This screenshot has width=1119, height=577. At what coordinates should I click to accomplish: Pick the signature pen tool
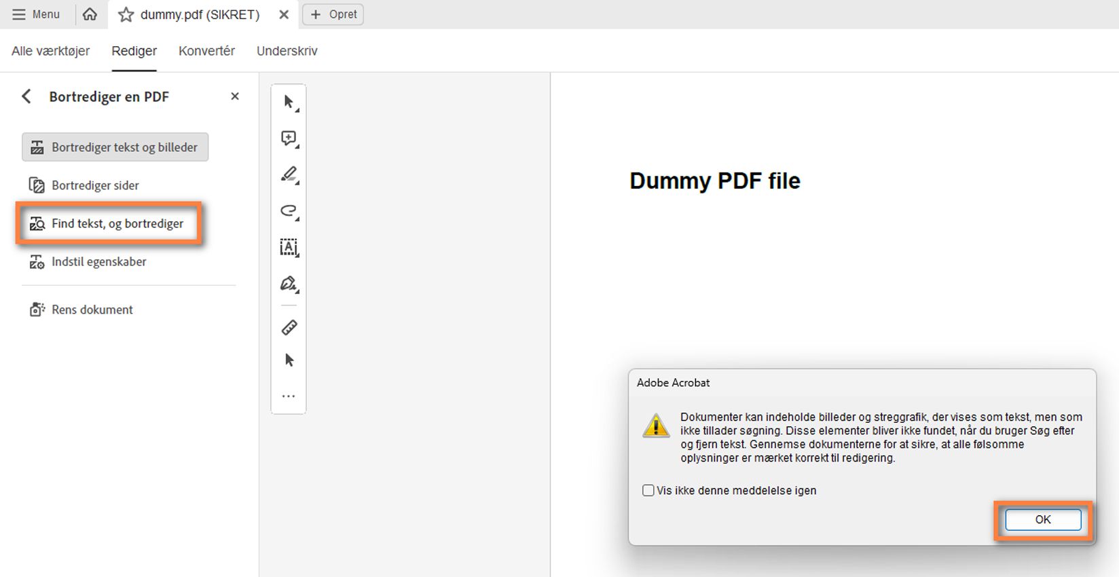(289, 284)
